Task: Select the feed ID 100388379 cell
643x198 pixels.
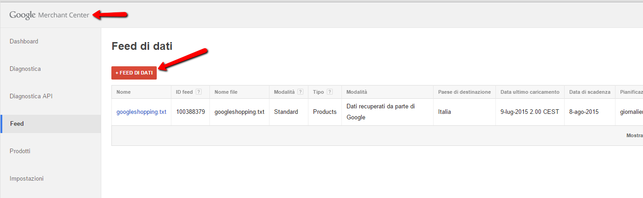Action: 190,112
